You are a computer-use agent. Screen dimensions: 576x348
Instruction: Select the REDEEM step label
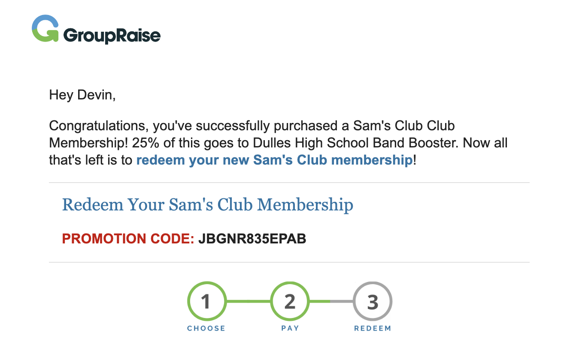pyautogui.click(x=373, y=328)
